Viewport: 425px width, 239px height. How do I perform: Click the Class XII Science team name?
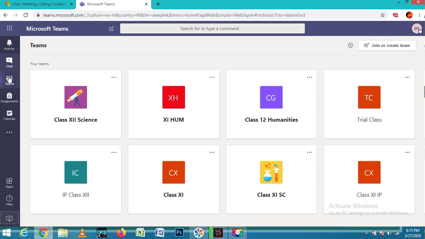tap(76, 120)
